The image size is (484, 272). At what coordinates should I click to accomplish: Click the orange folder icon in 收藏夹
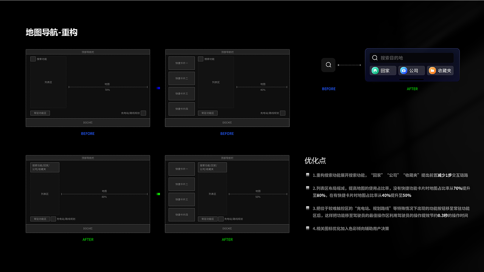(432, 70)
